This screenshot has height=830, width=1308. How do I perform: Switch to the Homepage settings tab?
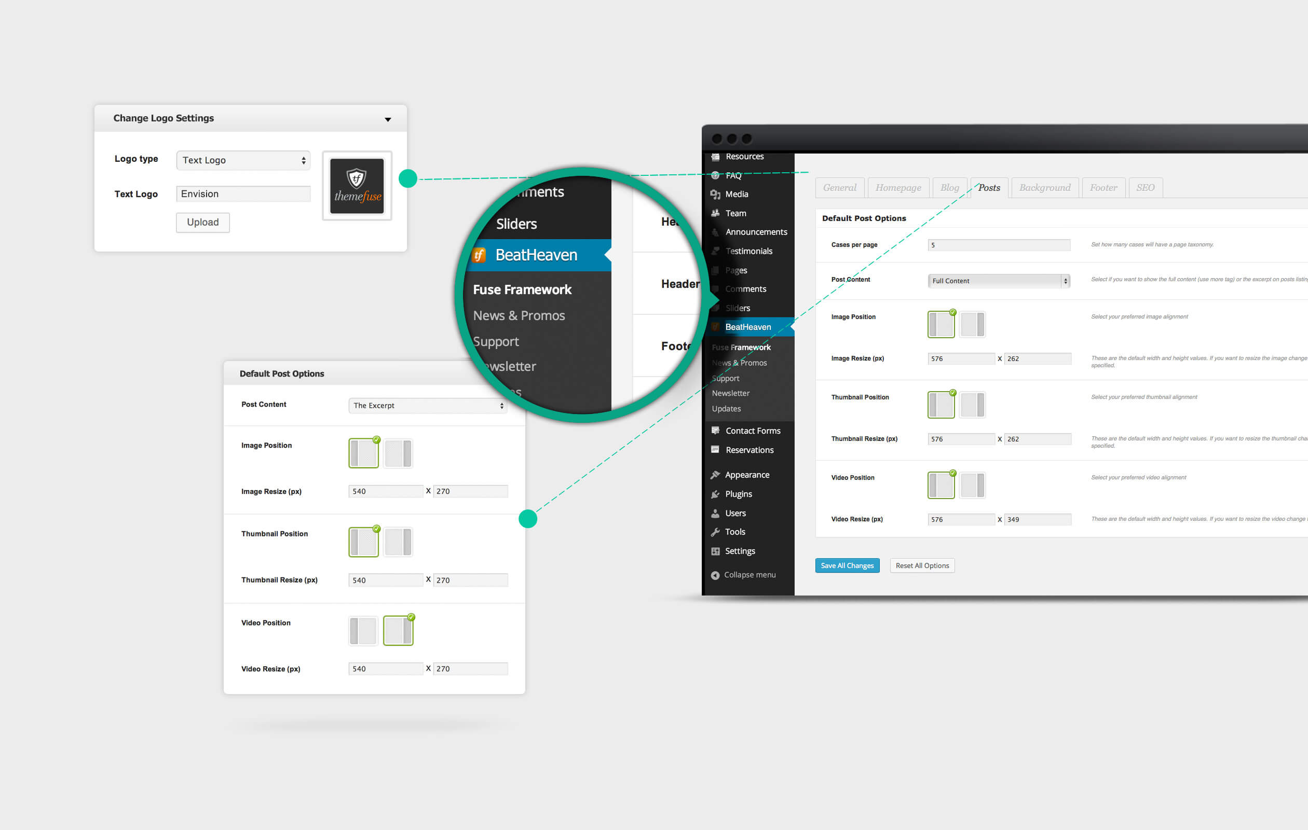point(896,188)
